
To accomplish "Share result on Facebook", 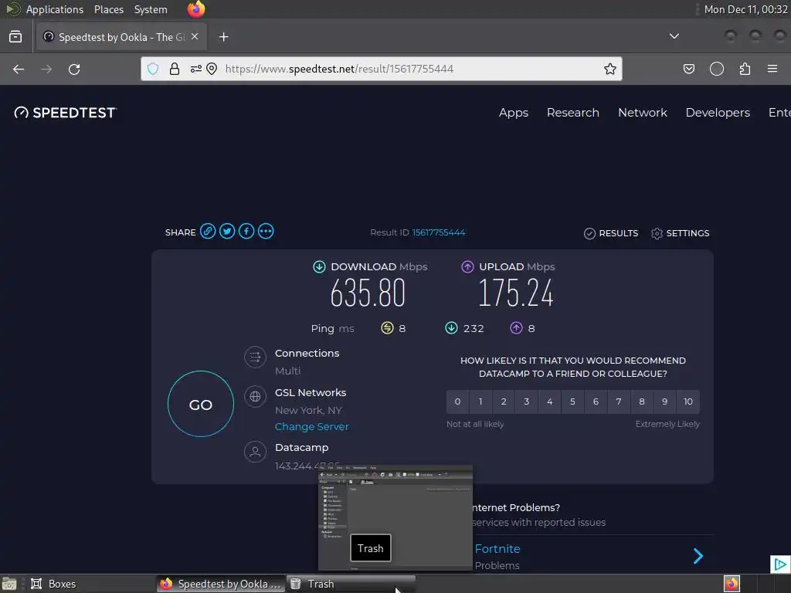I will tap(246, 232).
